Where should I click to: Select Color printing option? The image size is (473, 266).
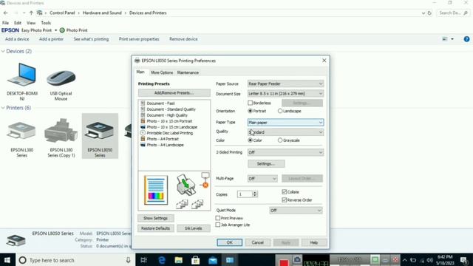(250, 140)
